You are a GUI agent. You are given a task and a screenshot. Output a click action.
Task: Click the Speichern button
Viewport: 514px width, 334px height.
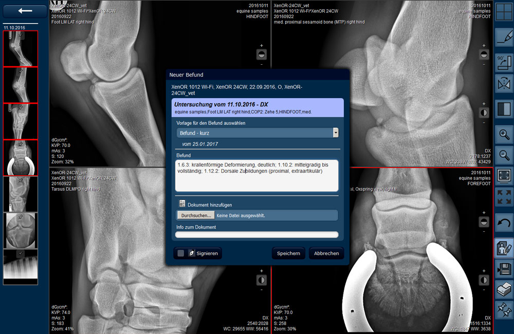pos(288,253)
